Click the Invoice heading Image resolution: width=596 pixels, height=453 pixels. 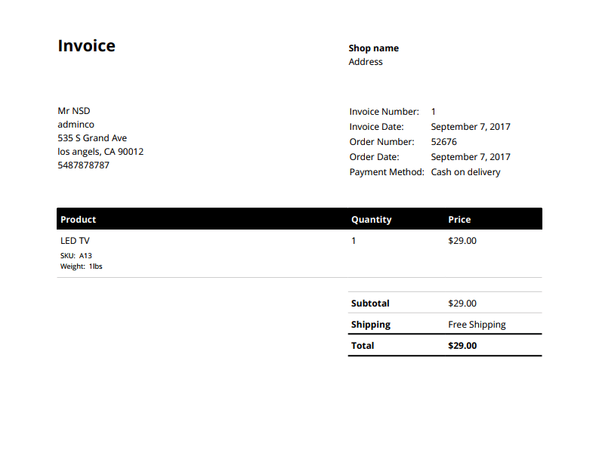point(86,45)
